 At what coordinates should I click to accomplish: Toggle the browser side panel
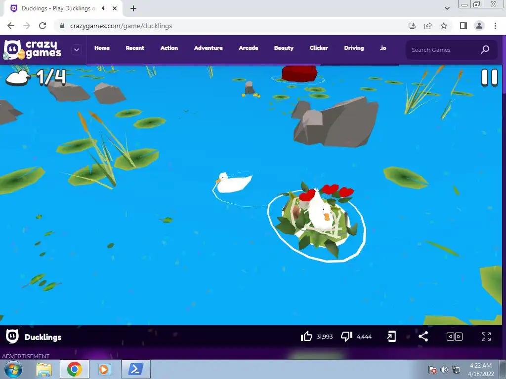tap(464, 26)
